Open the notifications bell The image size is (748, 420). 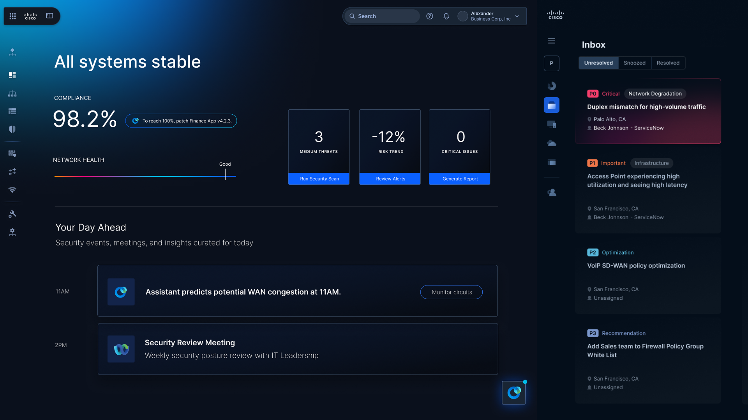(446, 16)
